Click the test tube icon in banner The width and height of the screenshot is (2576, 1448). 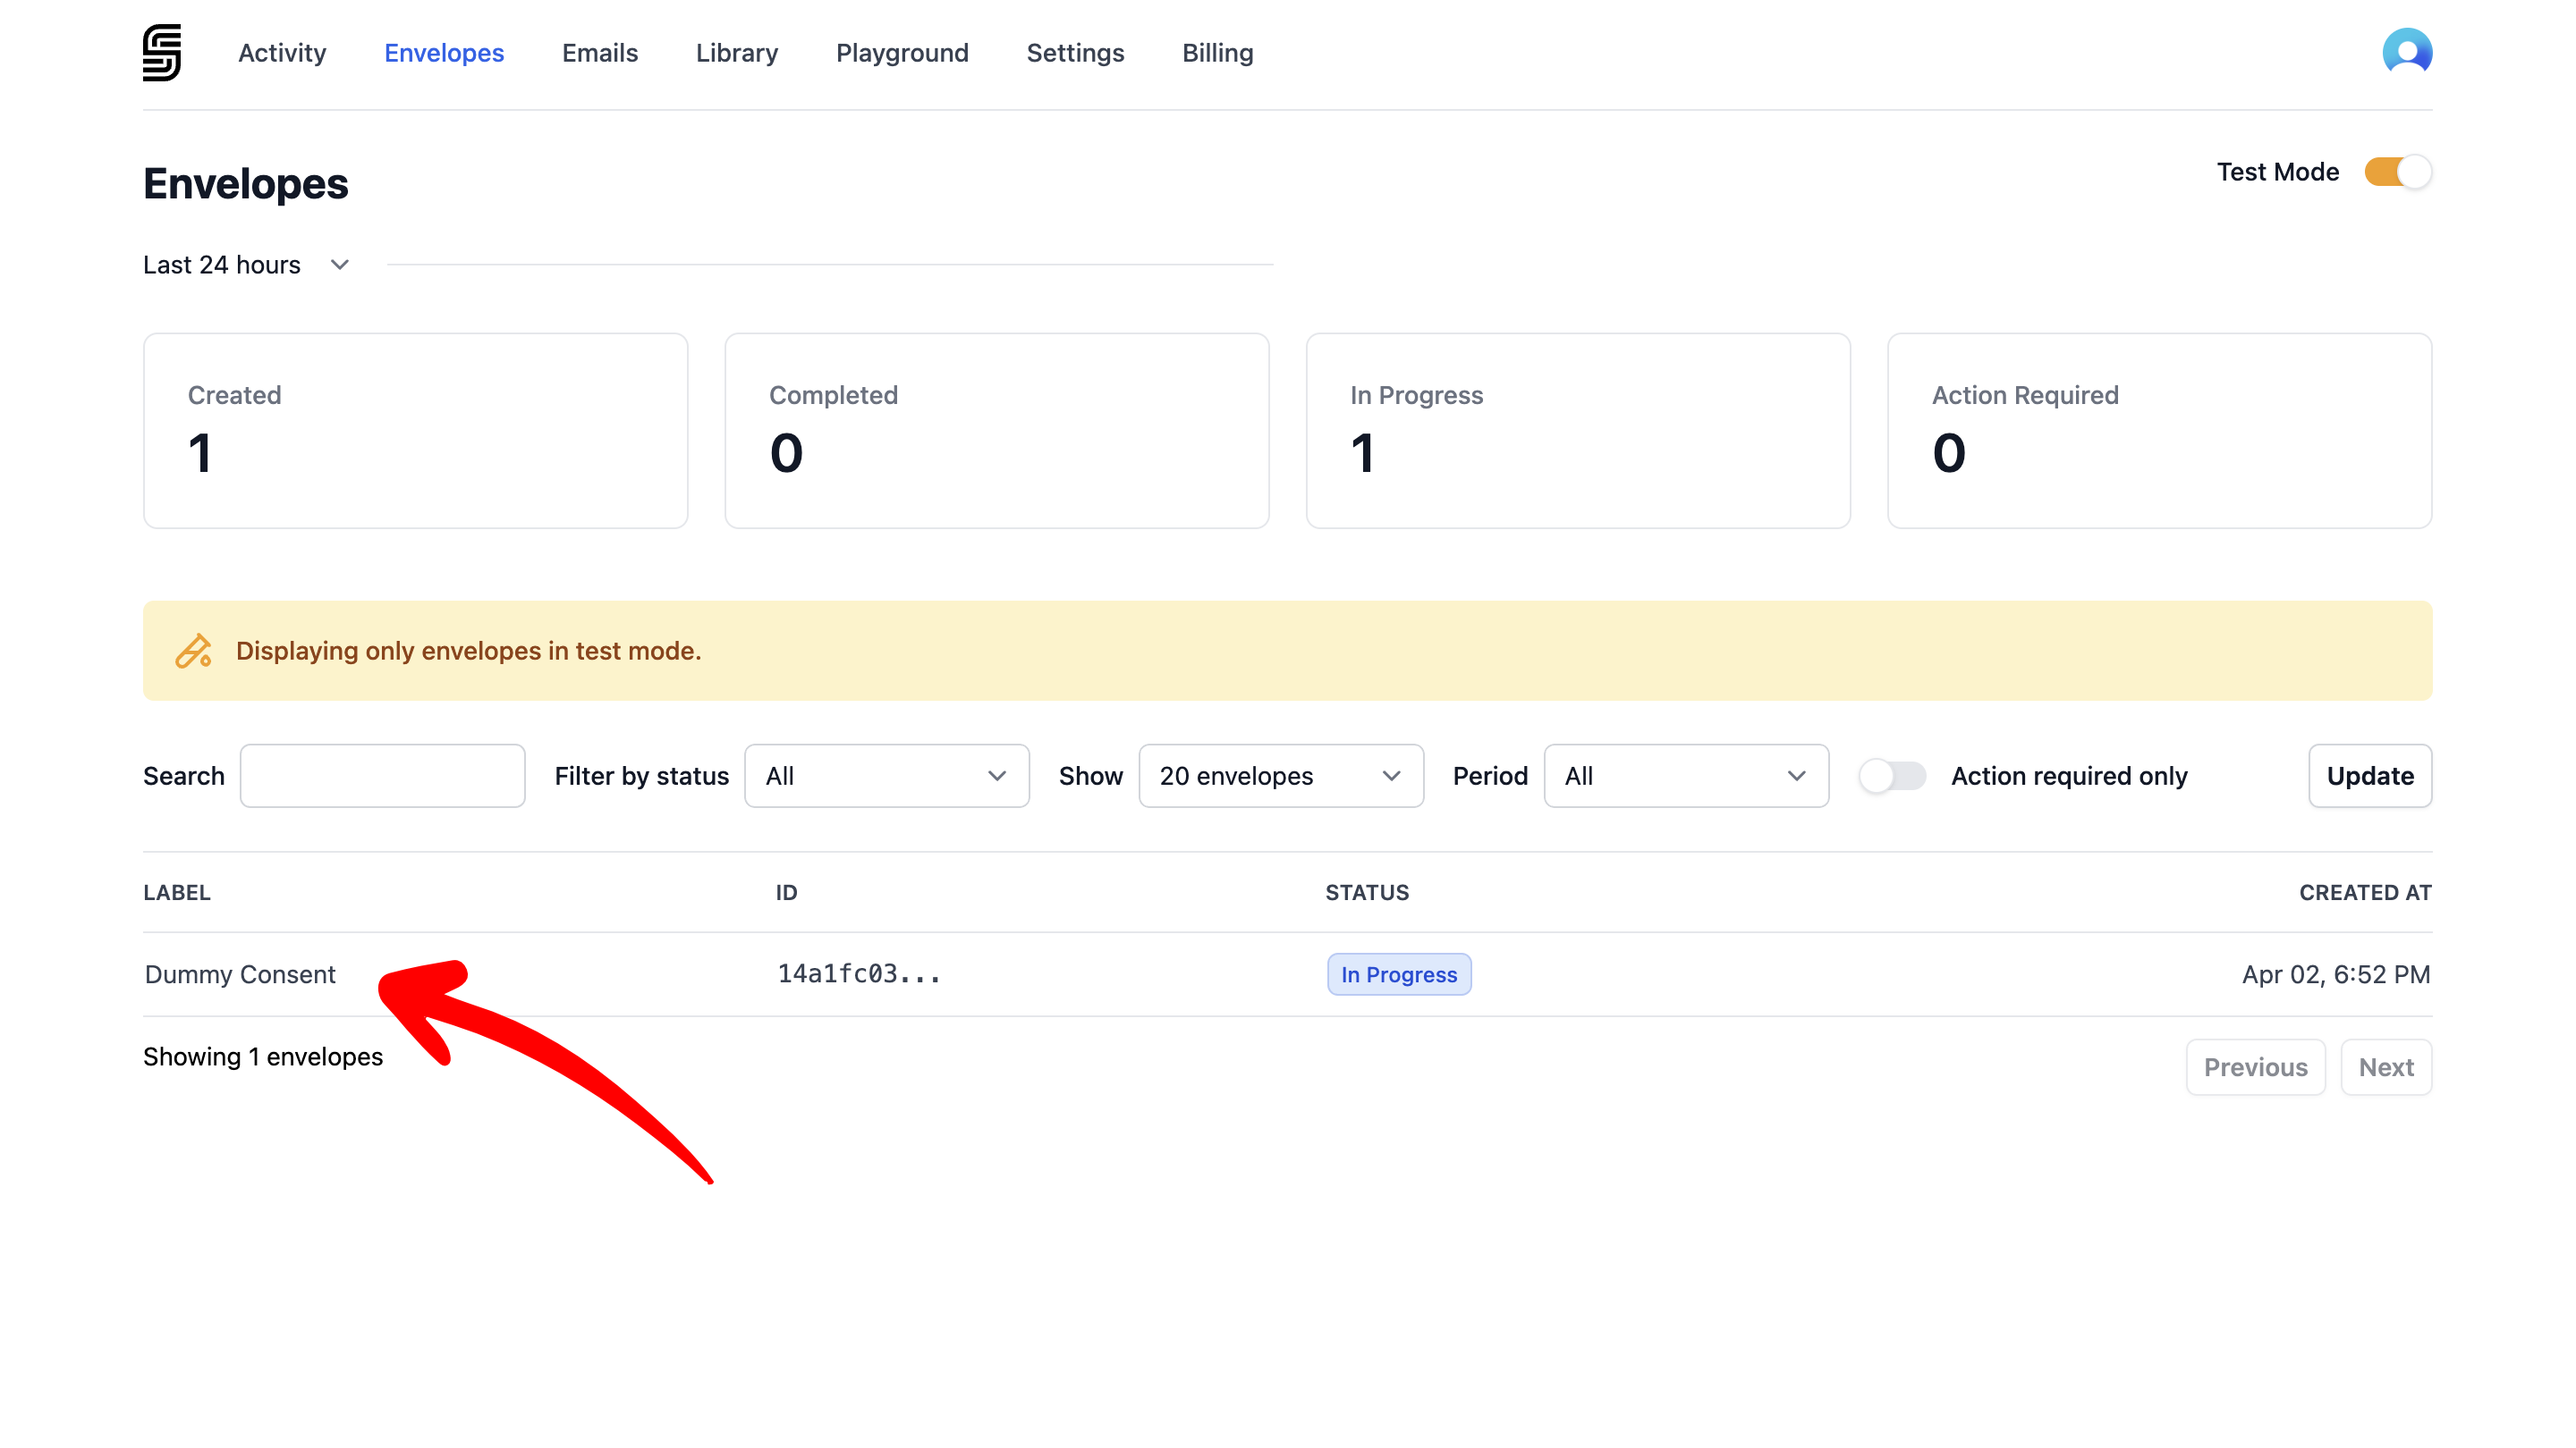(193, 651)
